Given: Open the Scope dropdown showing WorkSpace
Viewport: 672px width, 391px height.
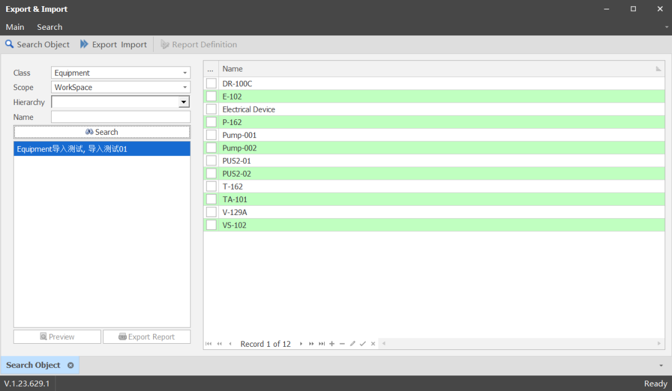Looking at the screenshot, I should pos(121,87).
